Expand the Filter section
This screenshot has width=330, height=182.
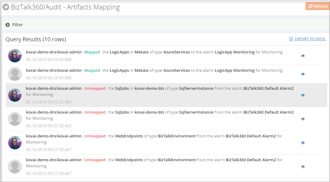8,25
